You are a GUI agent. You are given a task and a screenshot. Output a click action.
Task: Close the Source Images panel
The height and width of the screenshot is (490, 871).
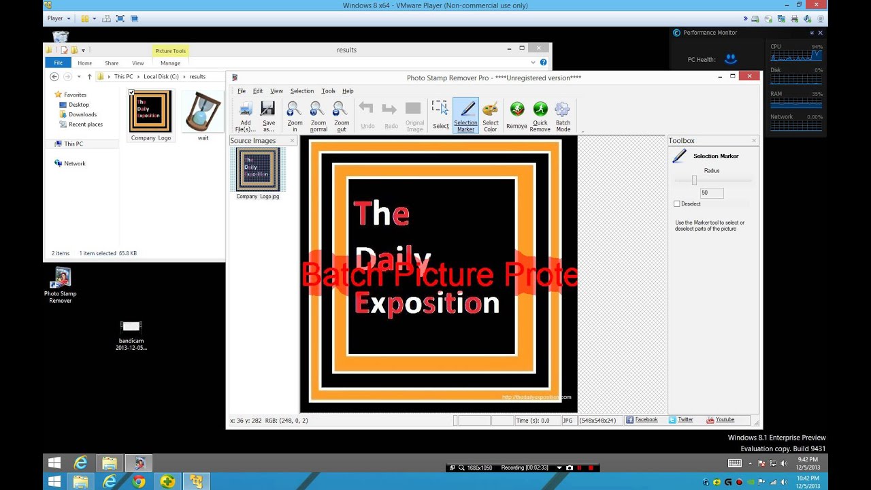[293, 141]
